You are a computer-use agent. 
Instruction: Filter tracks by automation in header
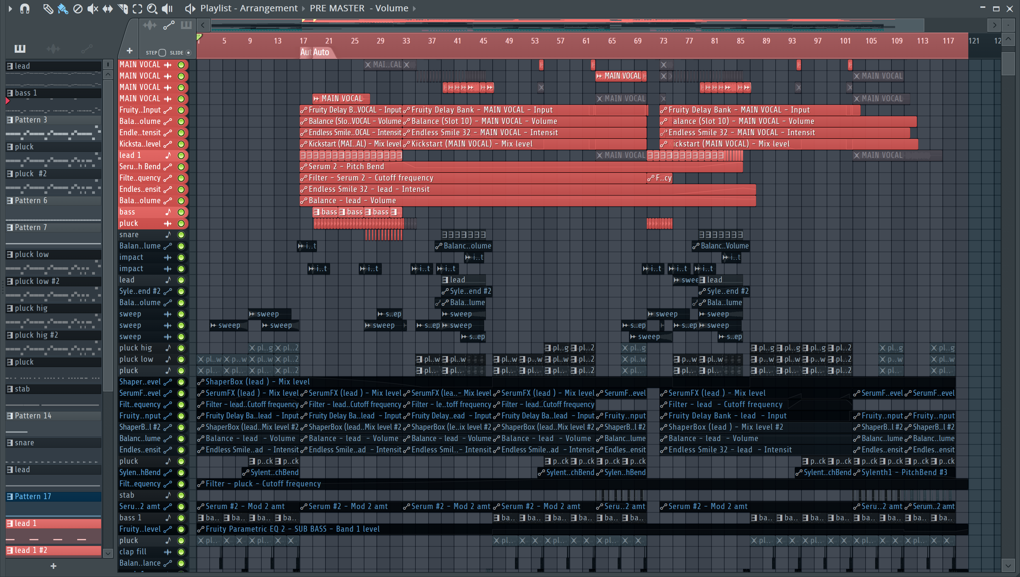[x=169, y=25]
